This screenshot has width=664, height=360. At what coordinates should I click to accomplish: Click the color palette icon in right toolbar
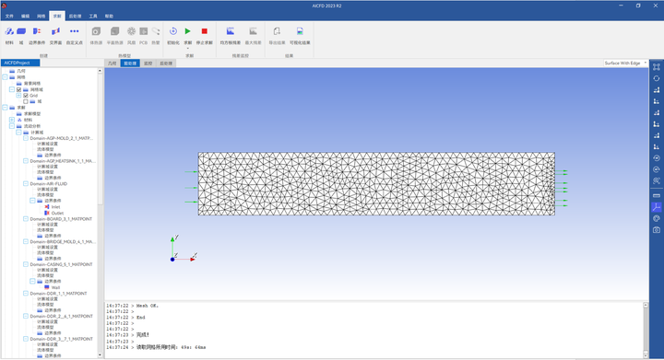pos(657,218)
